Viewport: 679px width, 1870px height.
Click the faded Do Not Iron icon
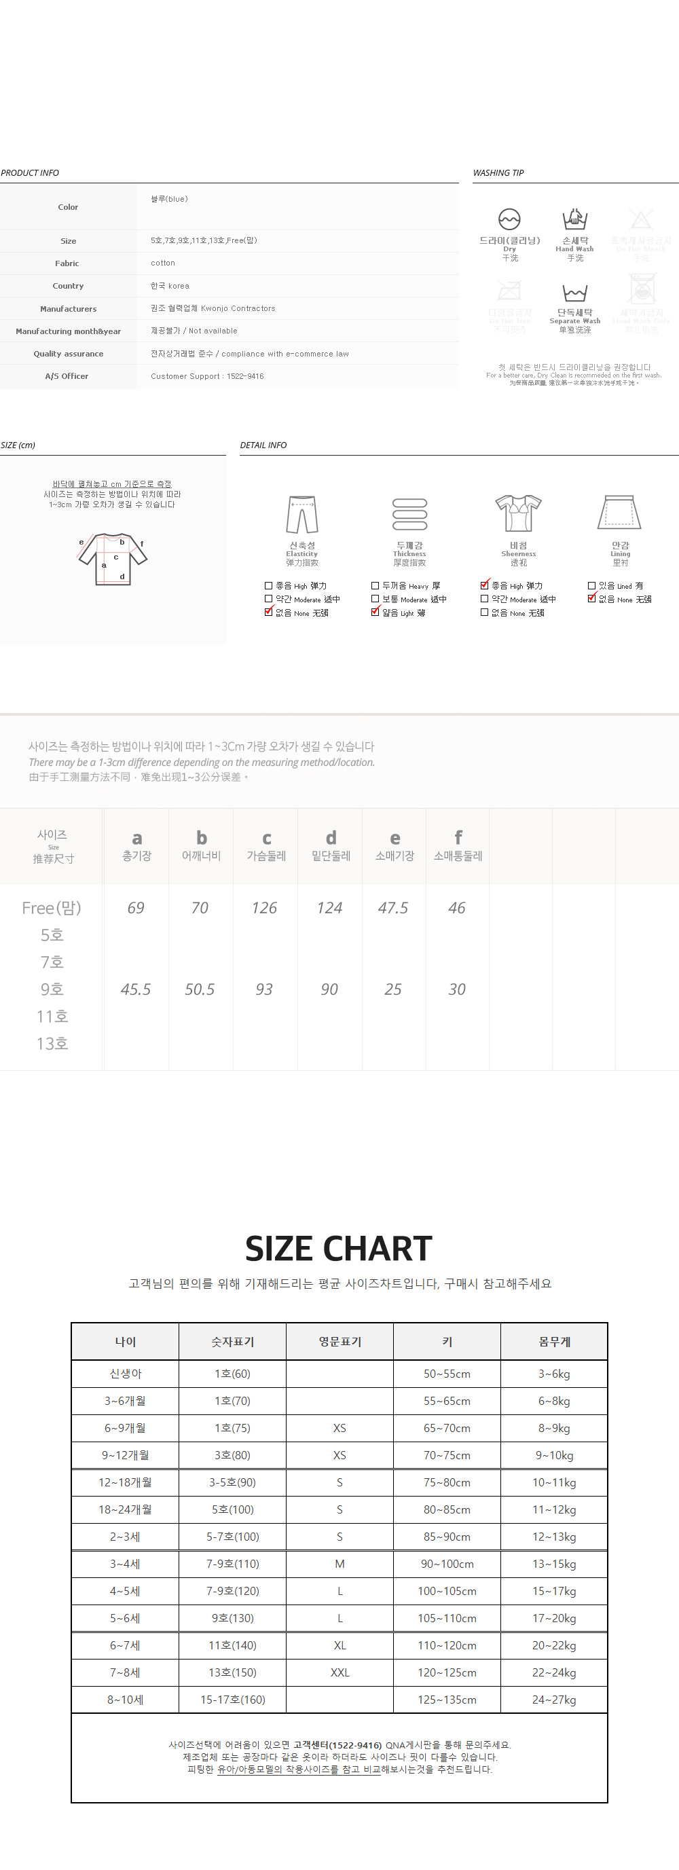point(509,292)
